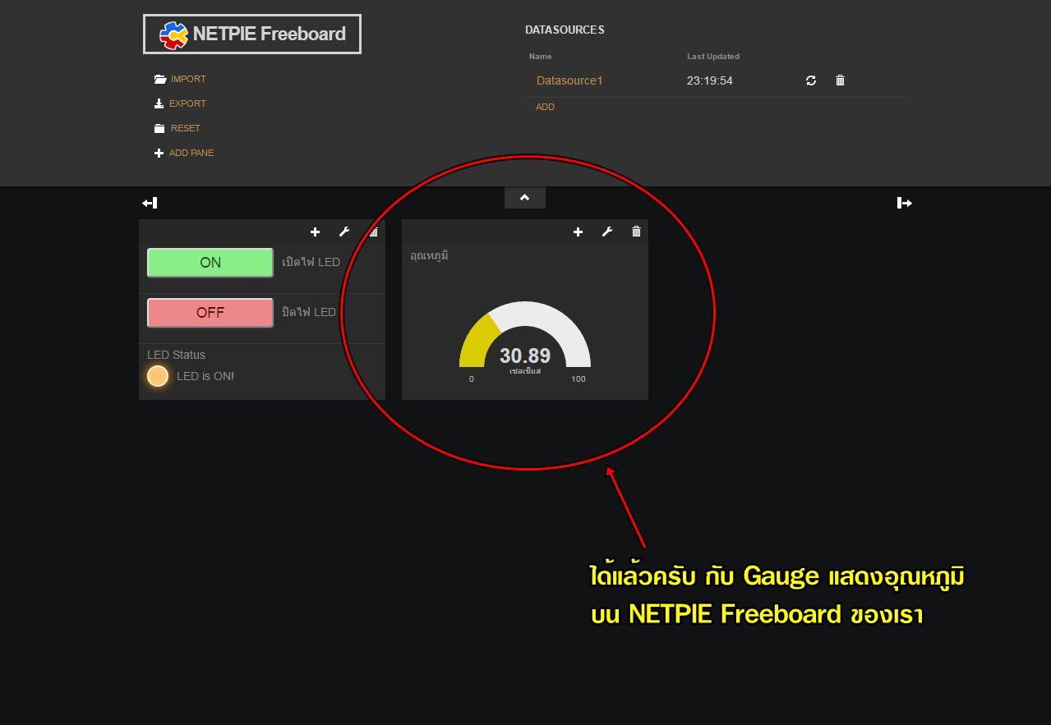Screen dimensions: 1051x725
Task: Refresh Datasource1 using the refresh icon
Action: click(x=811, y=80)
